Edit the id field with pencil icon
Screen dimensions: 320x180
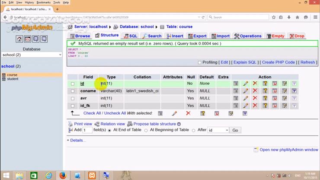click(x=246, y=84)
